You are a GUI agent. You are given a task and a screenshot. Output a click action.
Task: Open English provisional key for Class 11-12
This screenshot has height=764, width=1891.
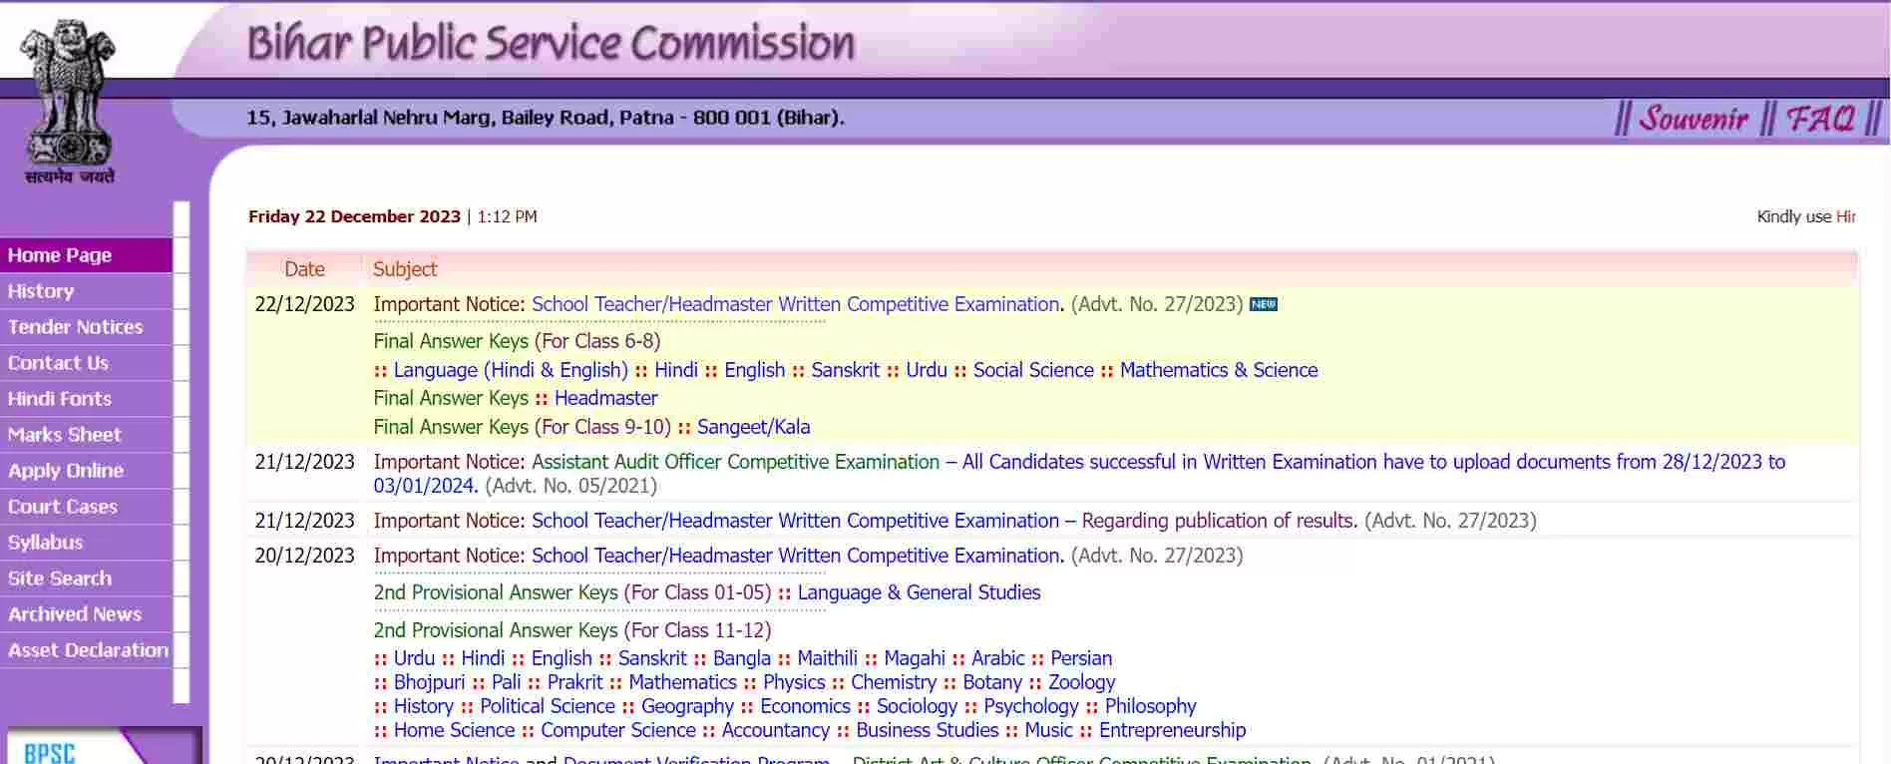coord(562,658)
